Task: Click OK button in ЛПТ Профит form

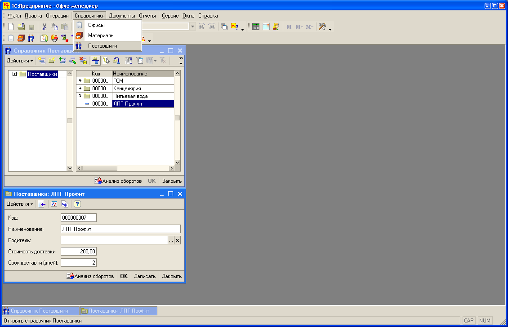Action: point(124,276)
